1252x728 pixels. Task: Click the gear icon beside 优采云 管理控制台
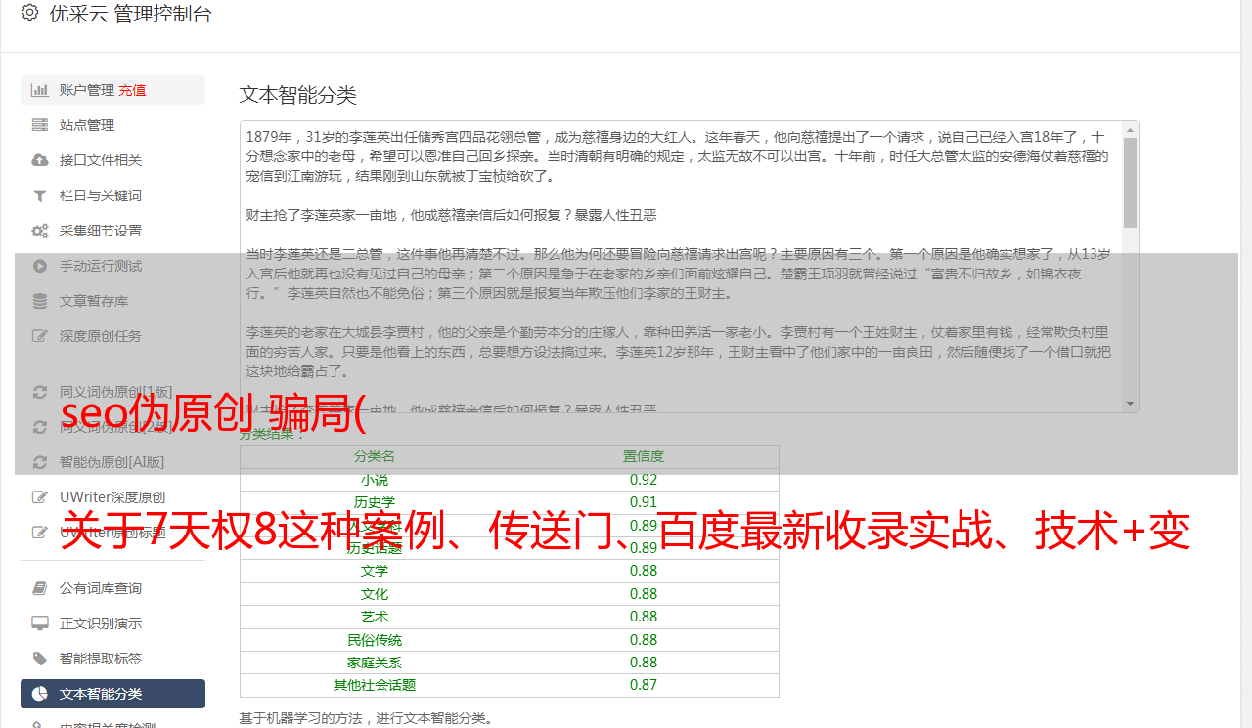click(29, 13)
